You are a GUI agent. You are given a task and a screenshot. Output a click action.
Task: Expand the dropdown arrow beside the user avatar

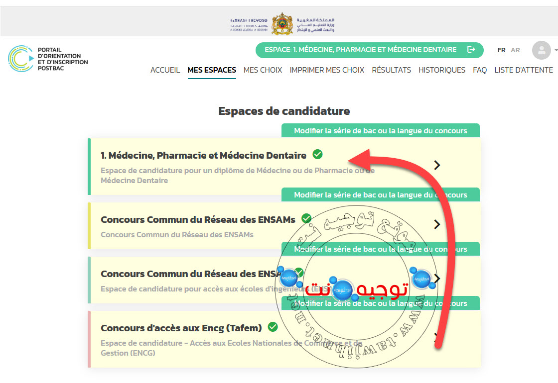point(556,50)
